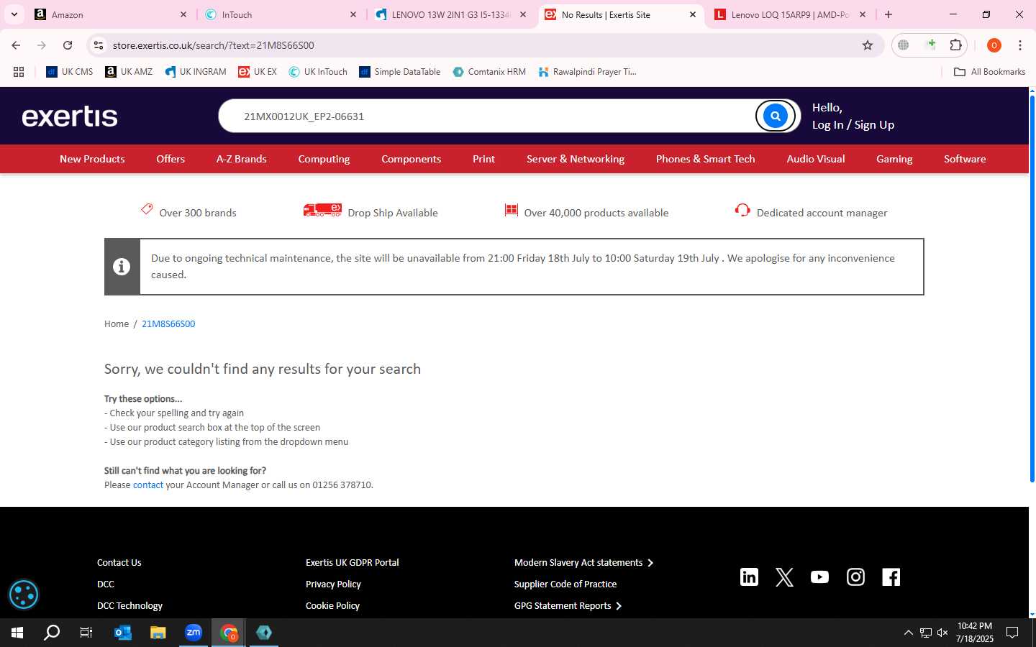The width and height of the screenshot is (1036, 647).
Task: Click the blue search magnifier button
Action: [x=775, y=116]
